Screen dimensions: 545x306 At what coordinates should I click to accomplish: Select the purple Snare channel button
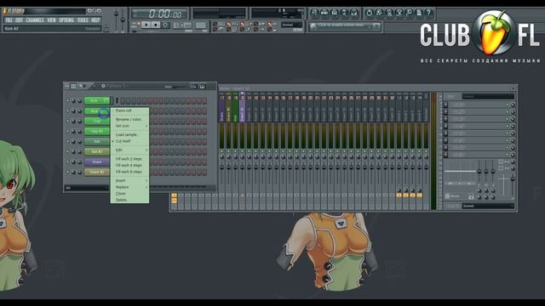(x=97, y=161)
